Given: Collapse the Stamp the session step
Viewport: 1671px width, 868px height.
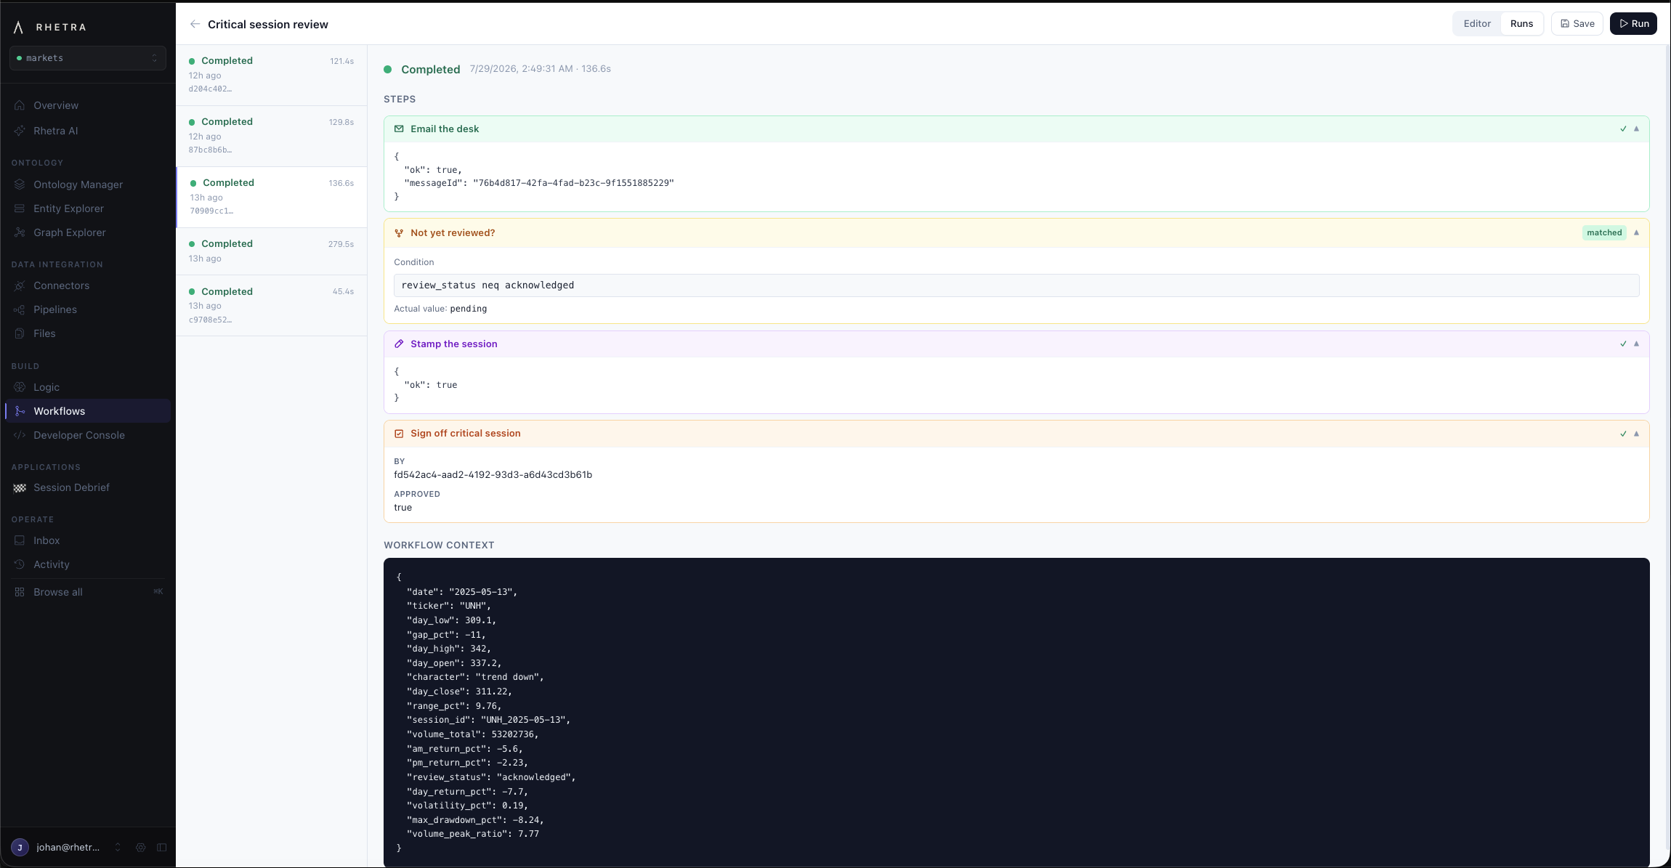Looking at the screenshot, I should (1636, 344).
